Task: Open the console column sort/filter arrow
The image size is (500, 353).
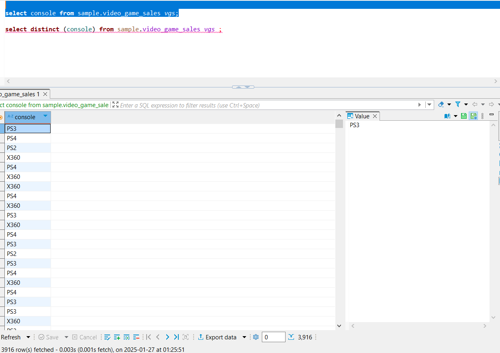Action: pos(45,116)
